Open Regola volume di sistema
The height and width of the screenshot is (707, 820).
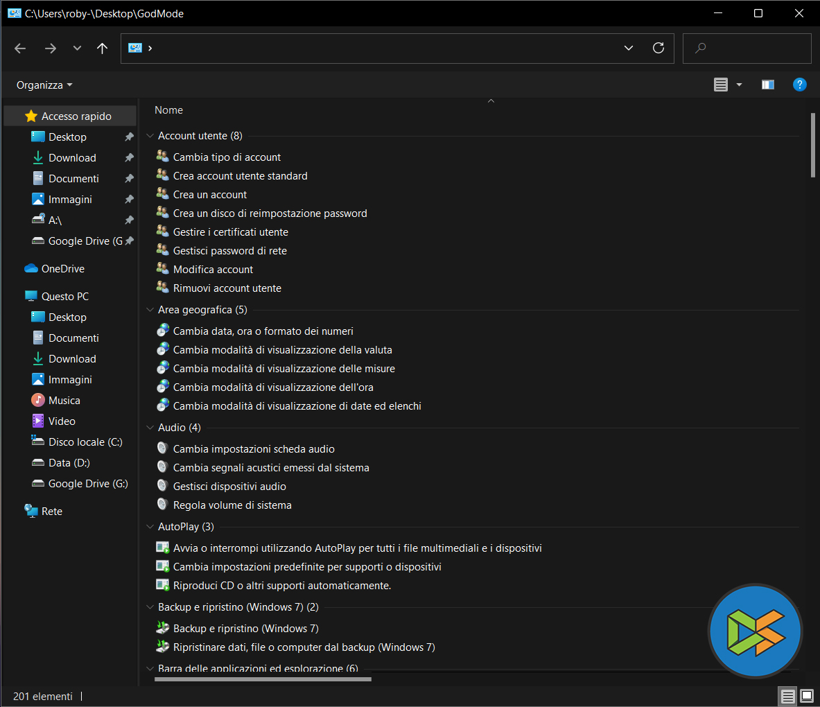point(232,505)
